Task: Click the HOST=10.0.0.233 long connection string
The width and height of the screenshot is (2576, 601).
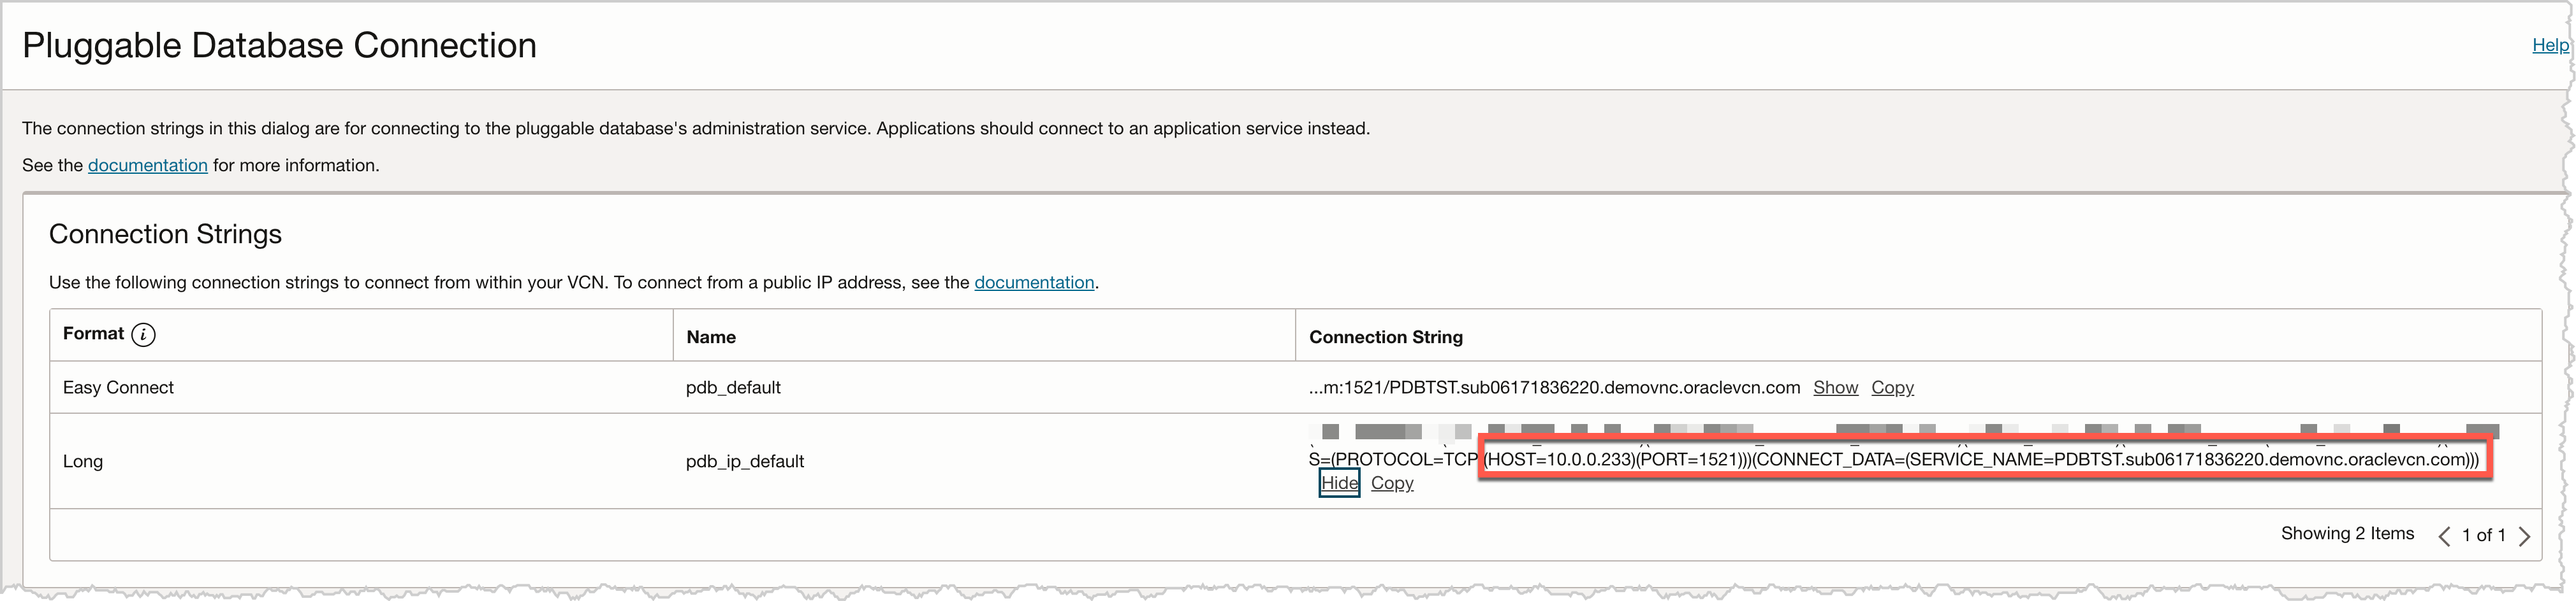Action: click(1981, 459)
